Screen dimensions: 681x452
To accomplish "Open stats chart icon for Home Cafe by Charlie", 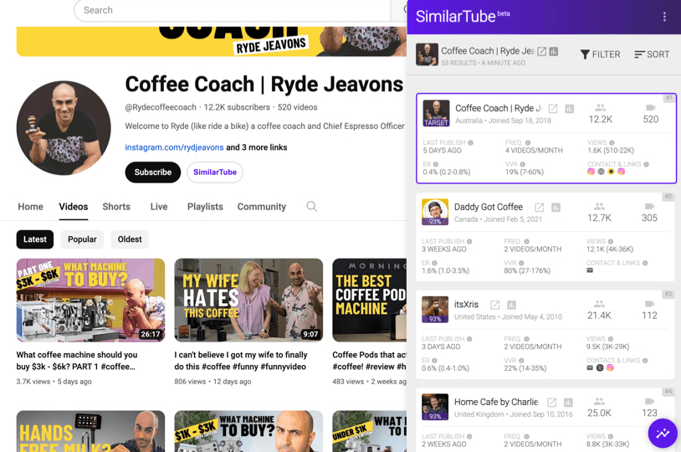I will click(568, 403).
